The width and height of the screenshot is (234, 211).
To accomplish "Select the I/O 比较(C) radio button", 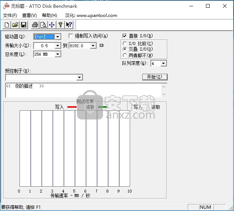I will pyautogui.click(x=125, y=44).
